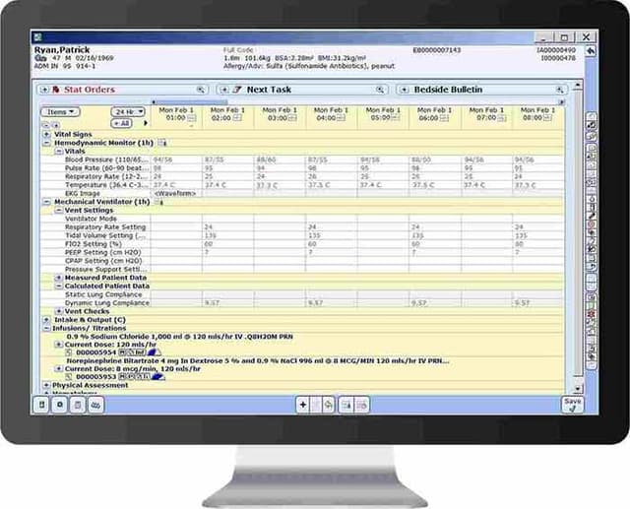Click the expand-all plus icon under Items
The width and height of the screenshot is (630, 509).
pos(55,125)
